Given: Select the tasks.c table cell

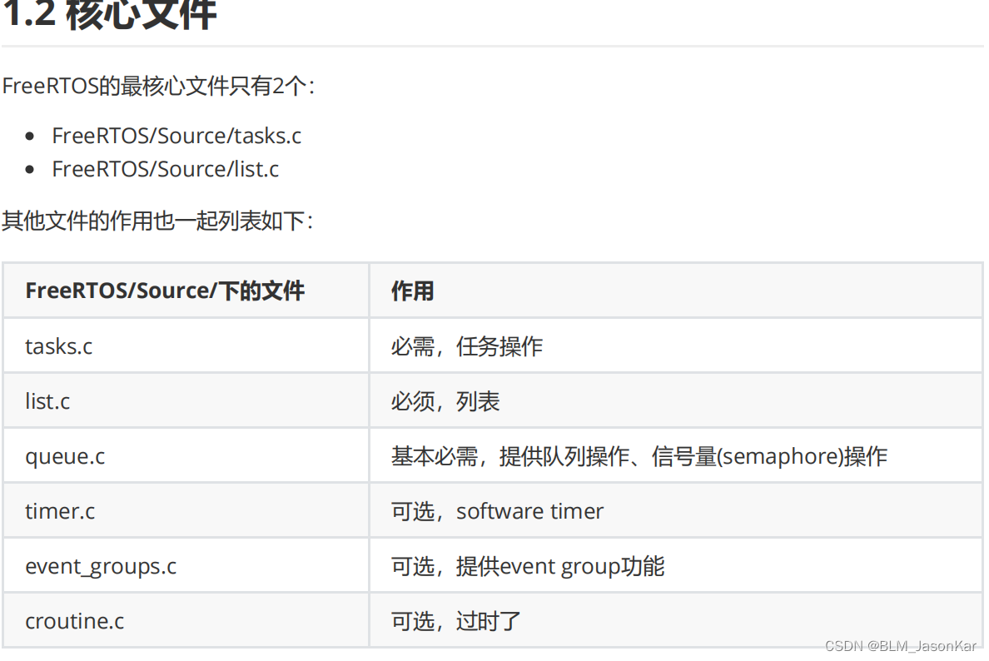Looking at the screenshot, I should coord(58,346).
